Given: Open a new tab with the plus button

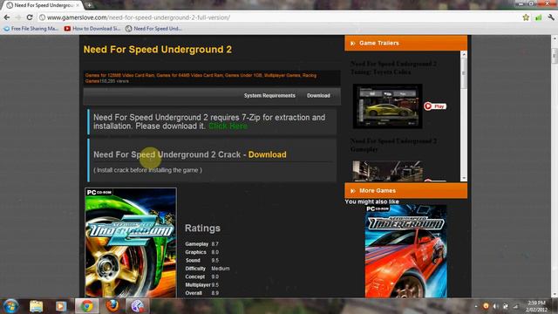Looking at the screenshot, I should (89, 5).
